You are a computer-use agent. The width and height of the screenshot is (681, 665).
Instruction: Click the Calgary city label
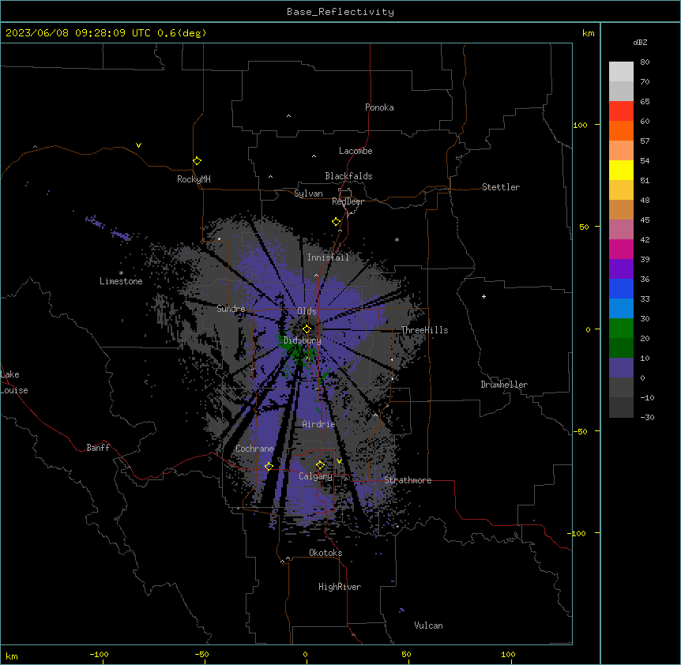point(315,476)
